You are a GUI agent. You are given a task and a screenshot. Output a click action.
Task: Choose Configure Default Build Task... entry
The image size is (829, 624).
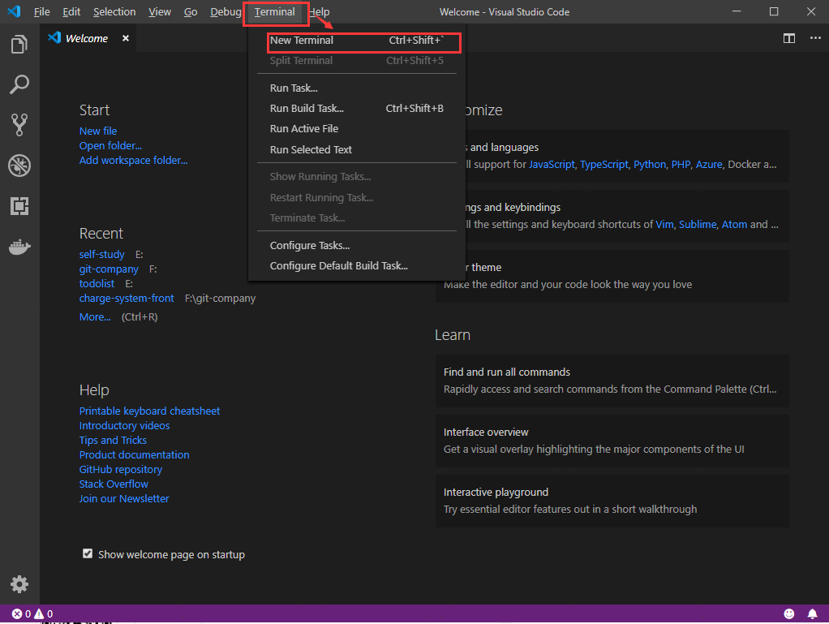pos(357,265)
